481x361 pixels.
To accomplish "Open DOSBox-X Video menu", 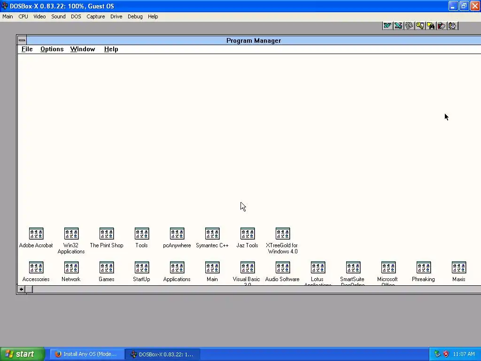I will pos(39,16).
